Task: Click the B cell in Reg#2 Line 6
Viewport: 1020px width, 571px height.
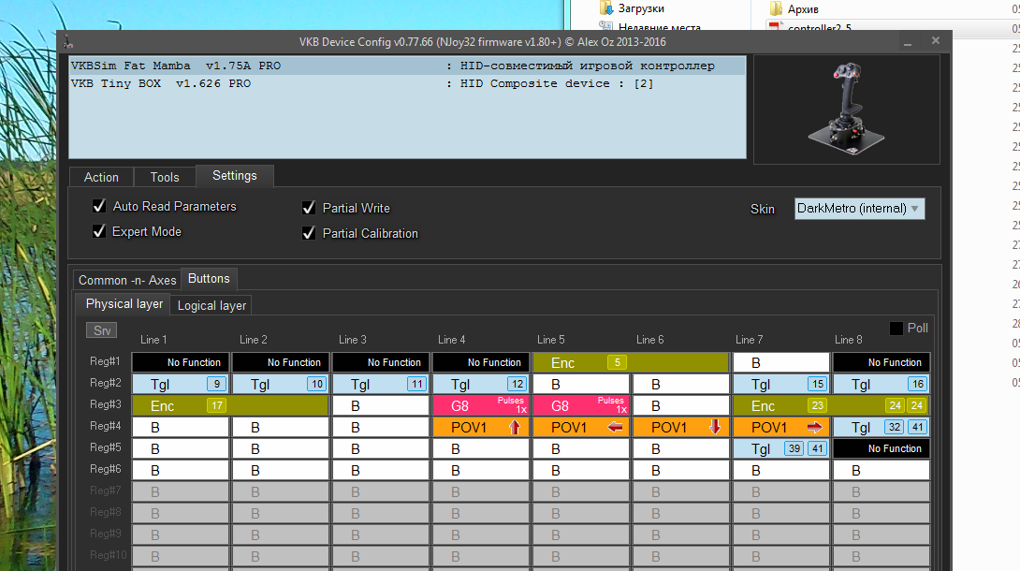Action: [682, 384]
